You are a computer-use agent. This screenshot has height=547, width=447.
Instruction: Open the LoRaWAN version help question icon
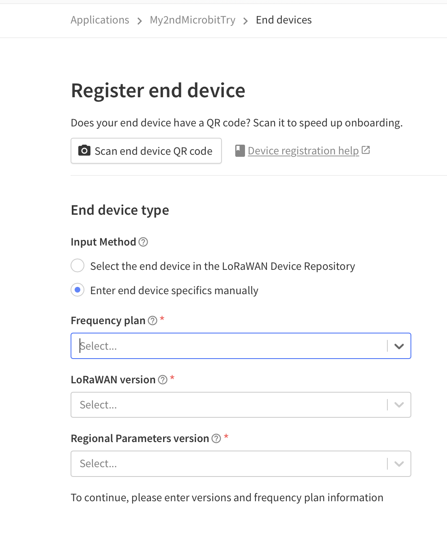(x=163, y=380)
